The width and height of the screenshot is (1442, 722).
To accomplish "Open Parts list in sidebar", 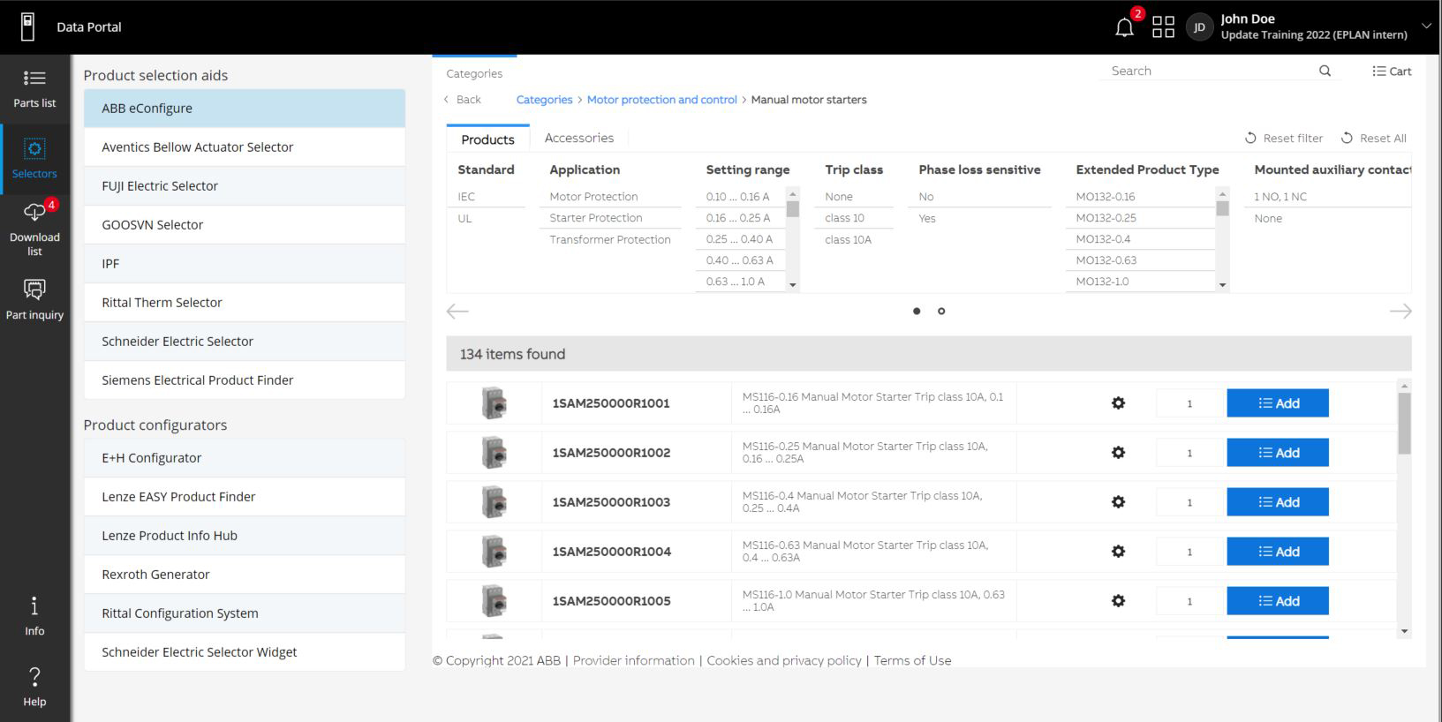I will (34, 88).
